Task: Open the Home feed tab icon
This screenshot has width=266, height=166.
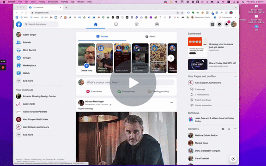Action: (96, 24)
